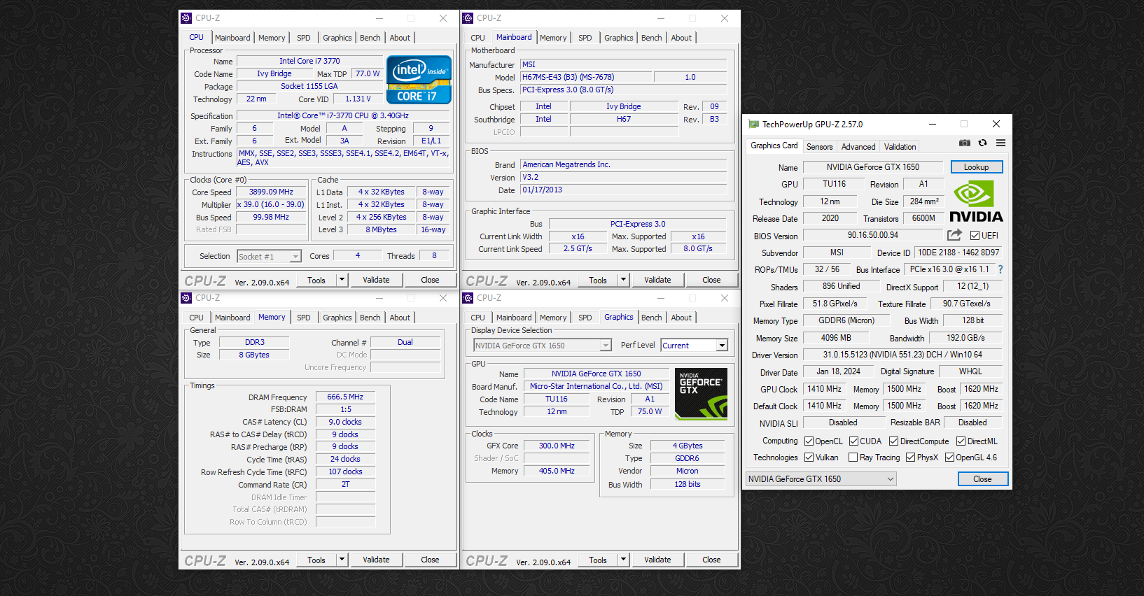Open About tab in CPU-Z memory timings window
This screenshot has width=1144, height=596.
[x=400, y=318]
